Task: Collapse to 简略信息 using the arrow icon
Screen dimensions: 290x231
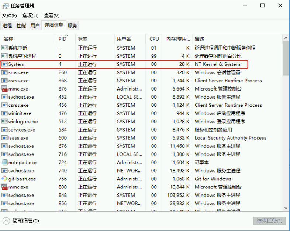Action: 6,221
